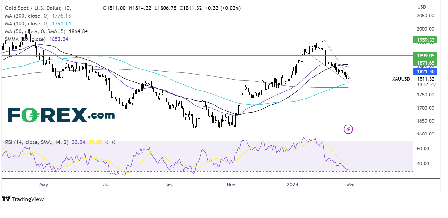The width and height of the screenshot is (448, 218).
Task: Click the purple lightning bolt alert icon
Action: pos(348,129)
